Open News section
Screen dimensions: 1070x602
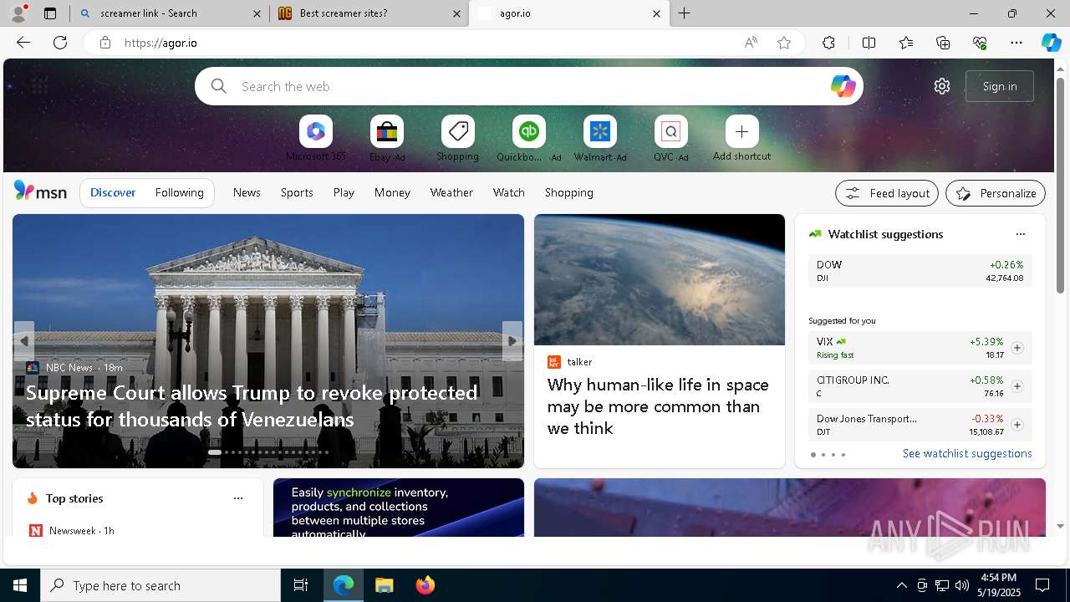pyautogui.click(x=247, y=192)
